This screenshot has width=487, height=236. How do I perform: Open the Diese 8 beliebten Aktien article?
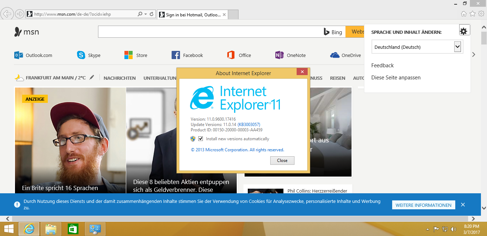pos(181,186)
